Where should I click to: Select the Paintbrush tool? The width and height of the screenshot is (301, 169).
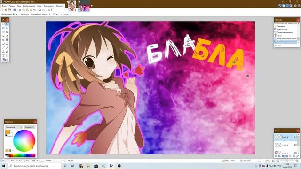tap(3, 44)
